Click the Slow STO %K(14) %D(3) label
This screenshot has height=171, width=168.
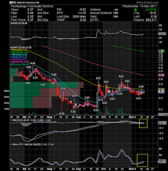(25, 144)
